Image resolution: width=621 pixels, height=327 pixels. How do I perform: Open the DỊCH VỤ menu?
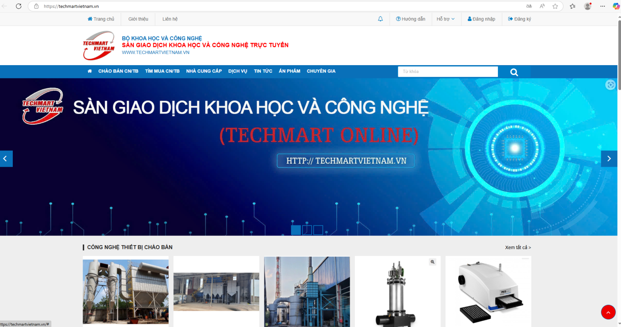pyautogui.click(x=238, y=71)
